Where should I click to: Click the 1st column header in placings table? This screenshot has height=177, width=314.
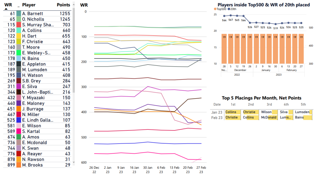234,104
